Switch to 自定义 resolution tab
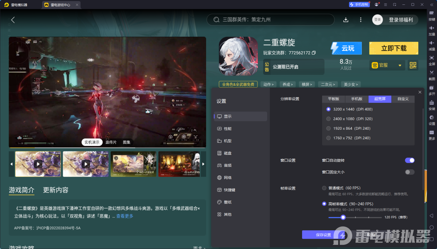437x249 pixels. (403, 99)
